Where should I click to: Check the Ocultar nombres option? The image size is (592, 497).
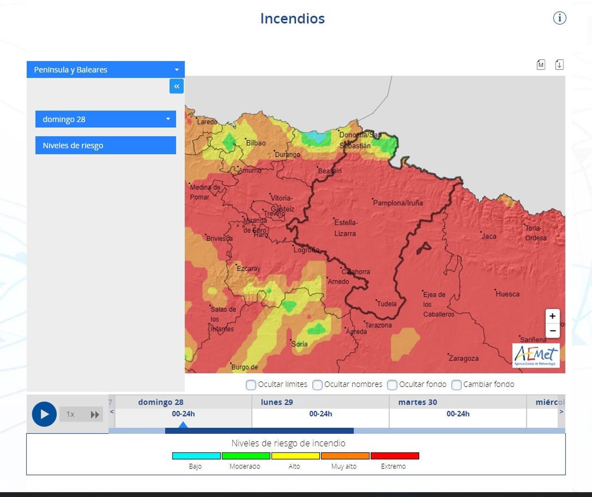coord(318,385)
